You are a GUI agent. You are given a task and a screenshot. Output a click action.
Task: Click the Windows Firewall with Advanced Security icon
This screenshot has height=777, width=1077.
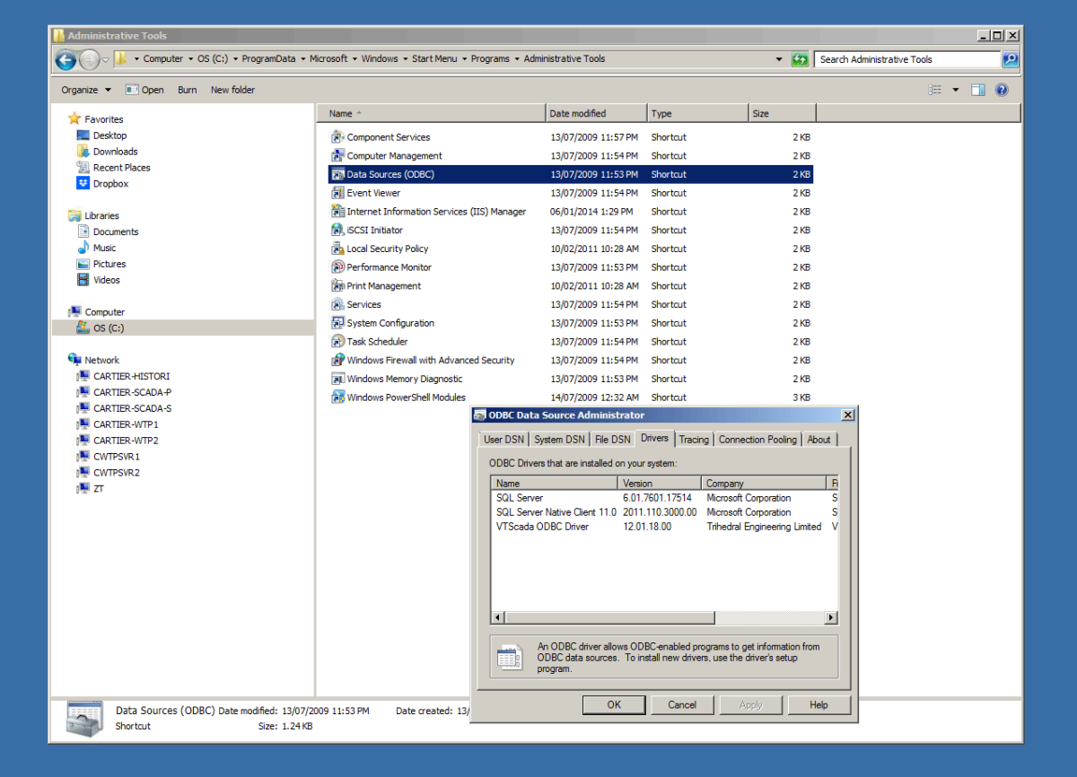[337, 360]
